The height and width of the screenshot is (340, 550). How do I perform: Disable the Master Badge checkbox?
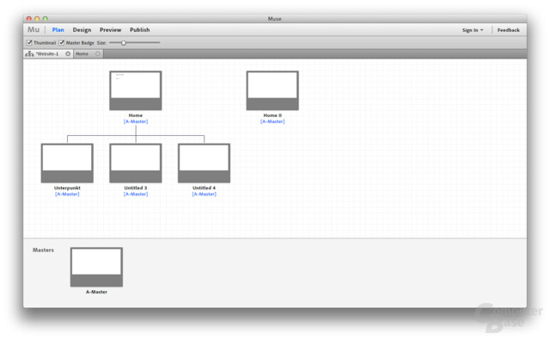click(x=62, y=43)
